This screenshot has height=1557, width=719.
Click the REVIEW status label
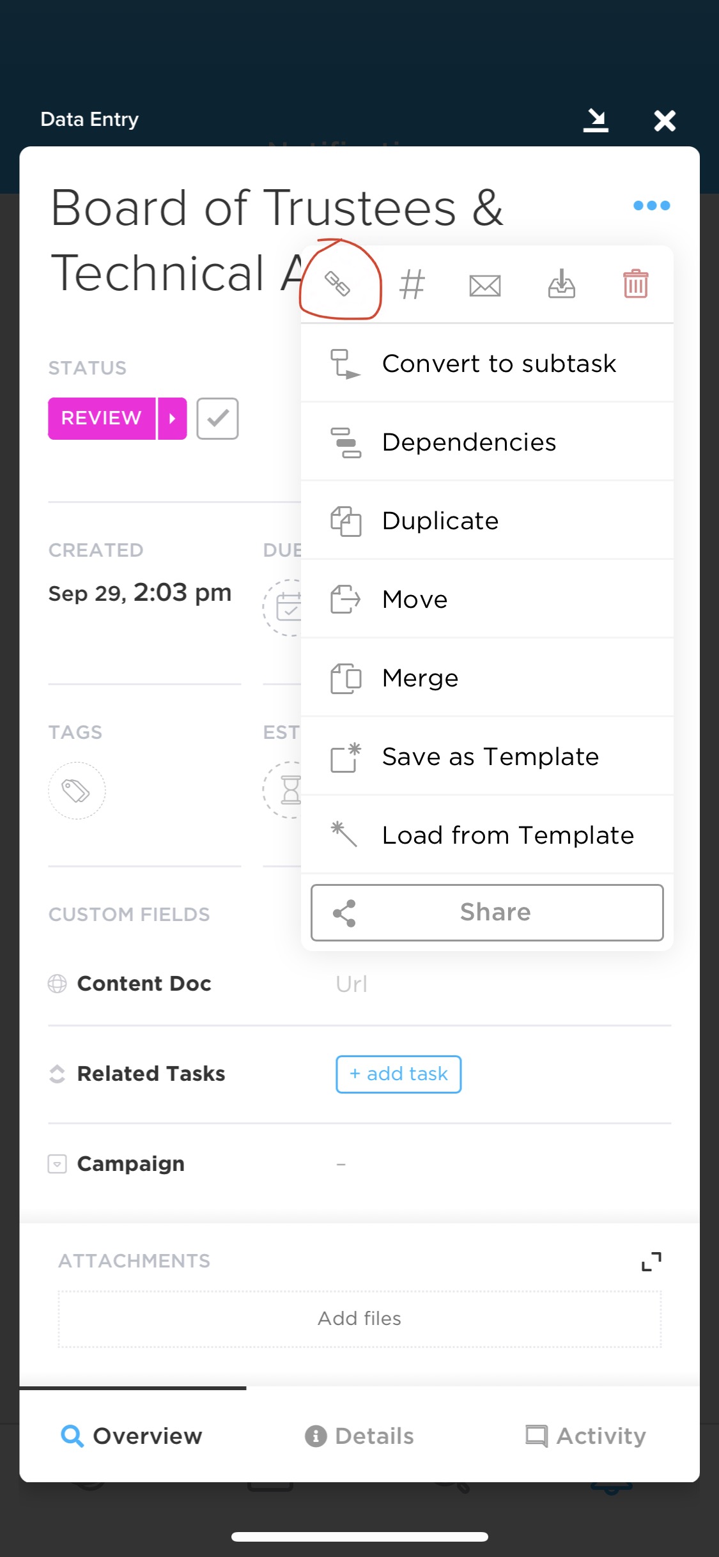point(102,419)
